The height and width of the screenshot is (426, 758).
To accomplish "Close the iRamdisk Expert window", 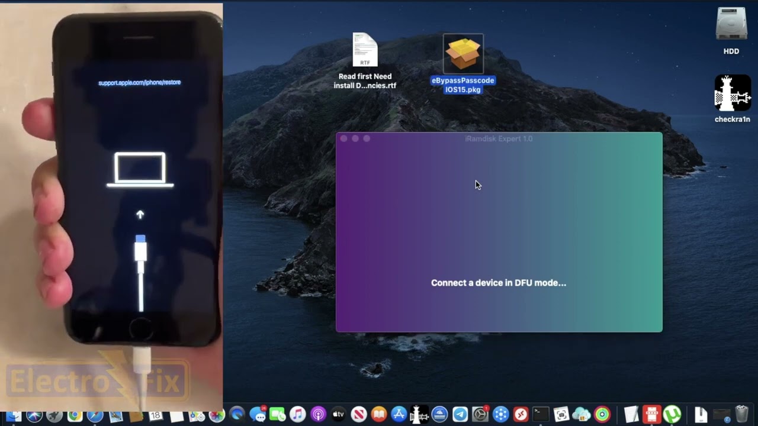I will 344,138.
